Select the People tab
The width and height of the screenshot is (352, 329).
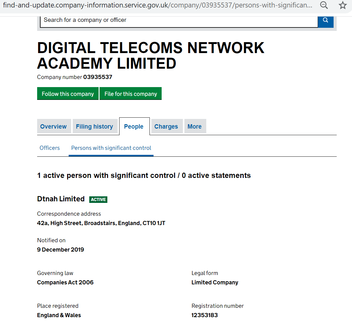(x=134, y=126)
